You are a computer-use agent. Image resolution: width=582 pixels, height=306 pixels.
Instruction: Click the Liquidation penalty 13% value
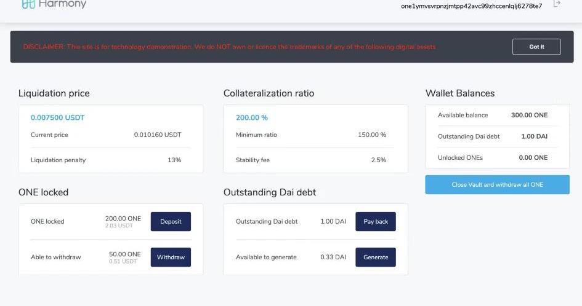[x=174, y=160]
